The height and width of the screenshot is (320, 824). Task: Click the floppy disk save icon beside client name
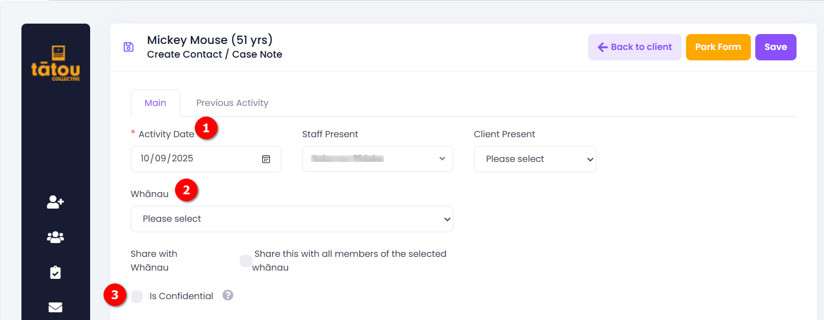point(129,47)
